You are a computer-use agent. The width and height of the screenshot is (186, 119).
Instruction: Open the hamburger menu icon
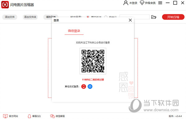(160, 3)
